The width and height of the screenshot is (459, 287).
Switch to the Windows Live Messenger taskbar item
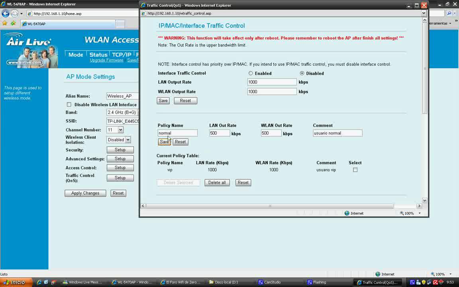pos(82,282)
